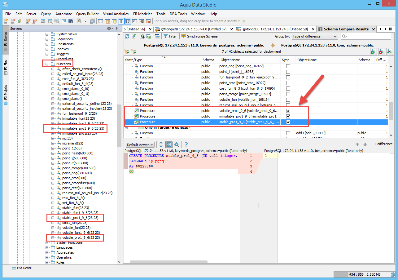
Task: Click the diff settings gear icon
Action: (x=177, y=144)
